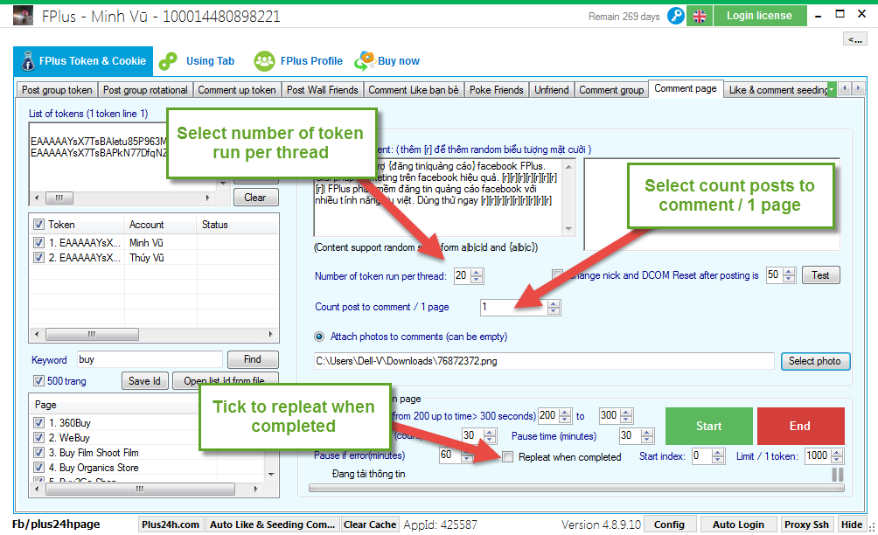Image resolution: width=878 pixels, height=535 pixels.
Task: Adjust Number of token per thread spinner
Action: (477, 276)
